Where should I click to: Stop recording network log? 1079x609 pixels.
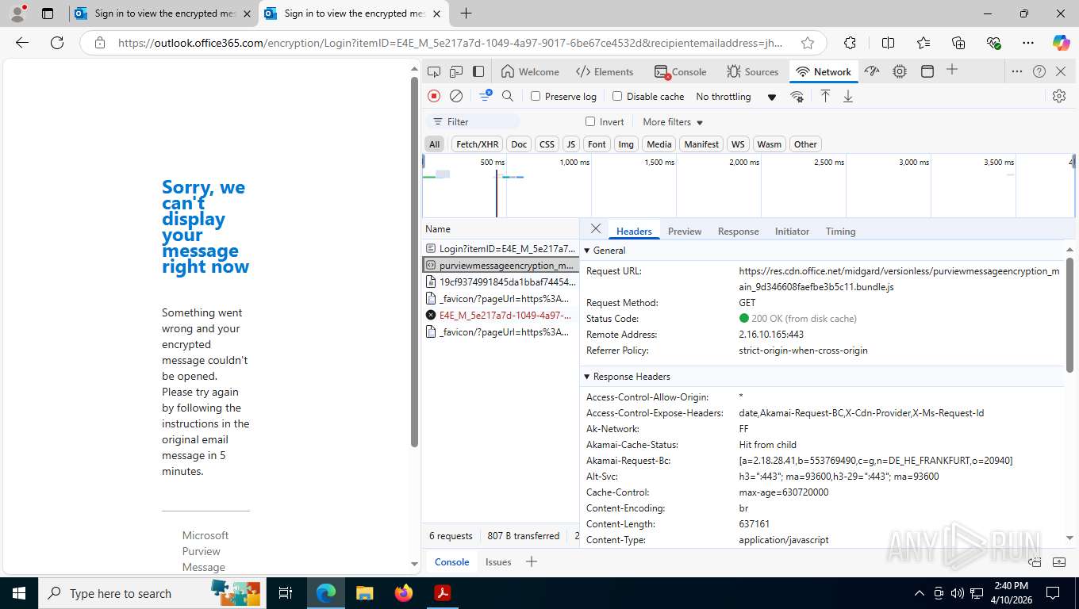pyautogui.click(x=434, y=96)
